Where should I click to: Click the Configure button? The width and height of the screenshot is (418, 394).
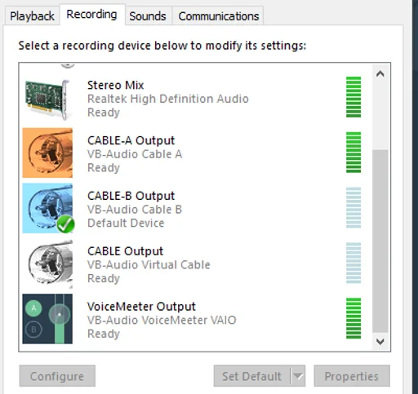pos(57,376)
